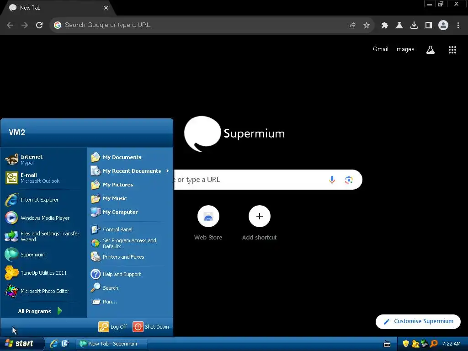Screen dimensions: 468x351
Task: Open the Gmail link
Action: click(x=381, y=49)
